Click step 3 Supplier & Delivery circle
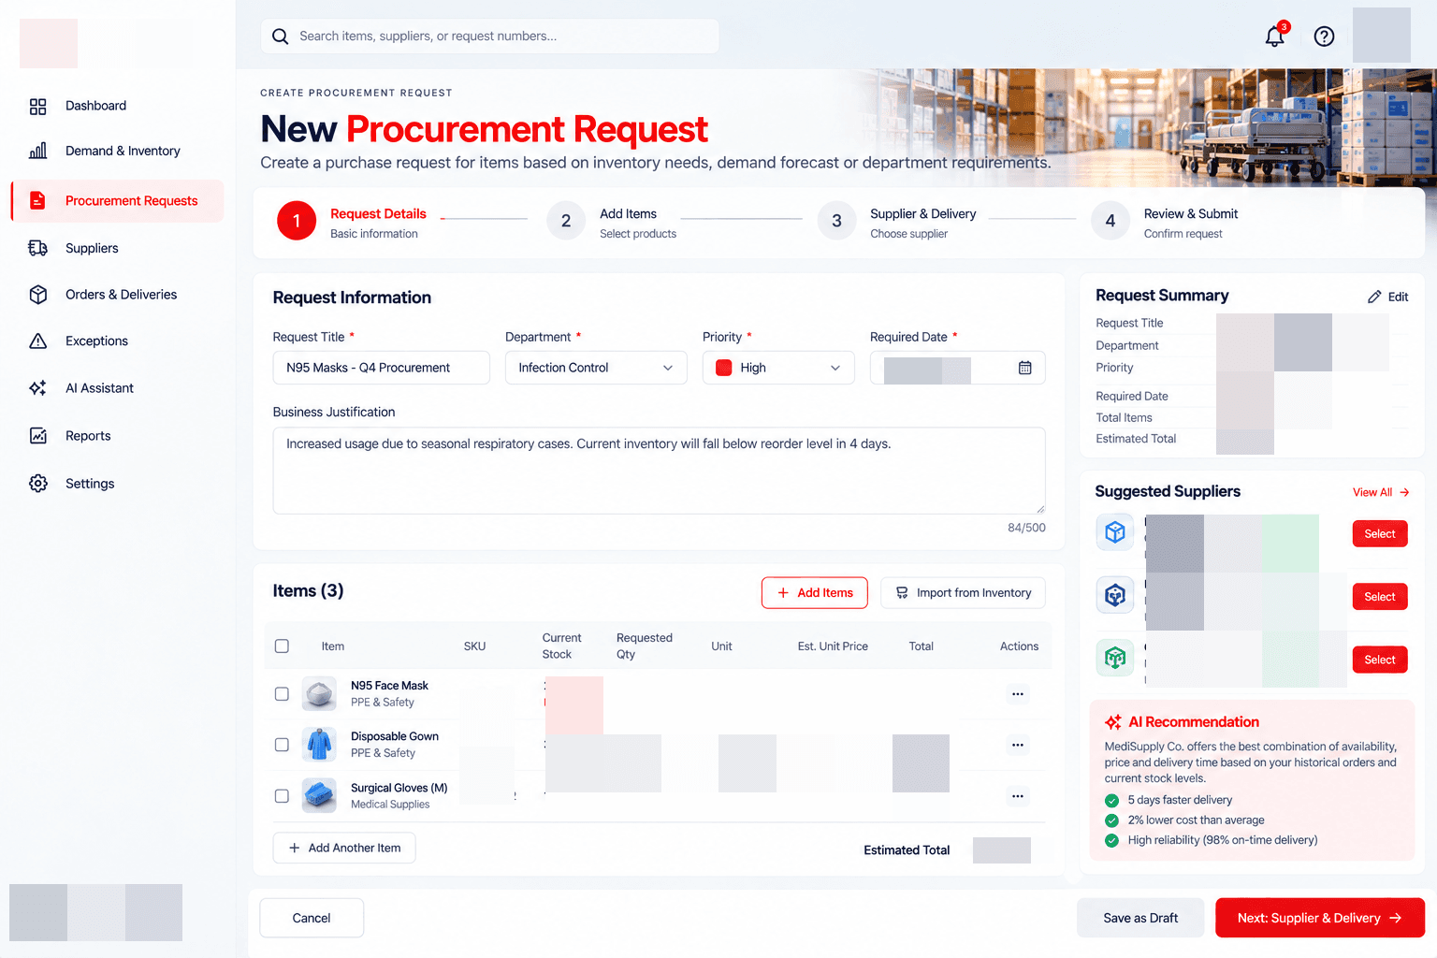Image resolution: width=1437 pixels, height=958 pixels. pos(836,221)
